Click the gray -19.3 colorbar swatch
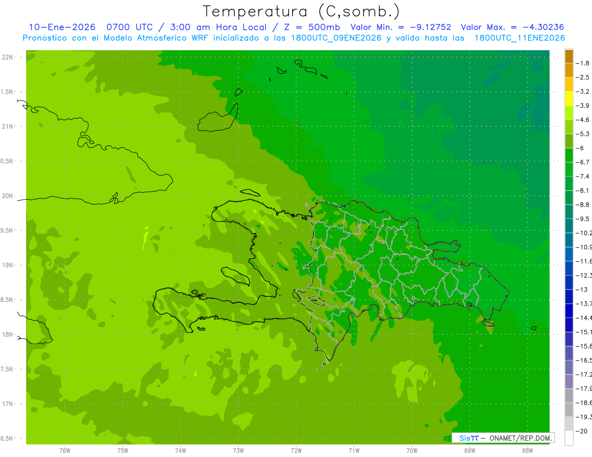This screenshot has width=592, height=457. pos(569,410)
